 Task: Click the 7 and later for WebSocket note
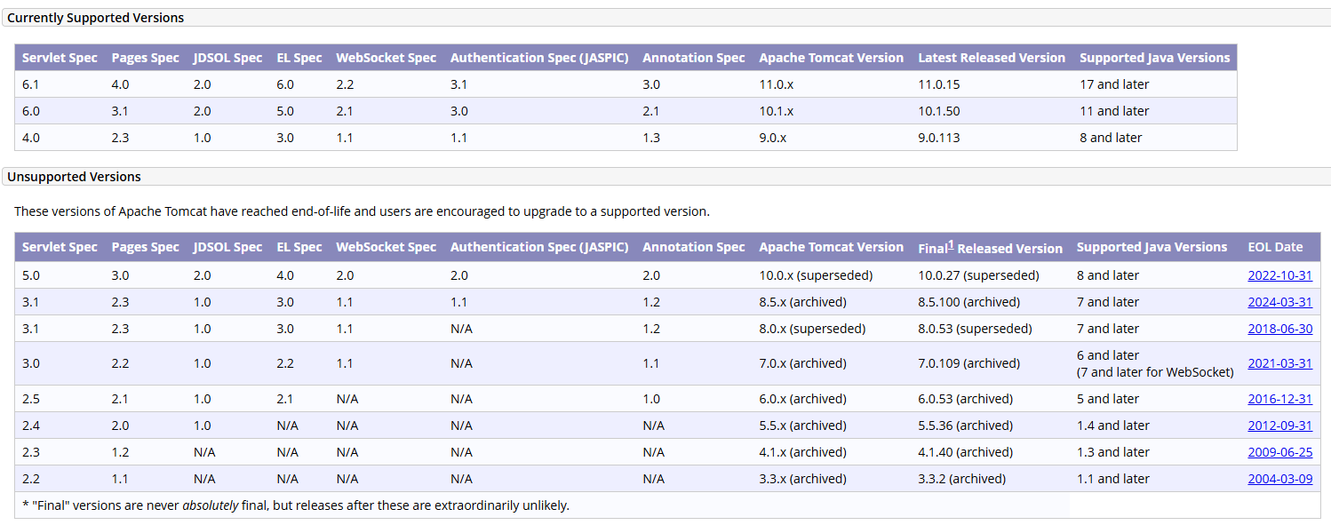[1155, 372]
